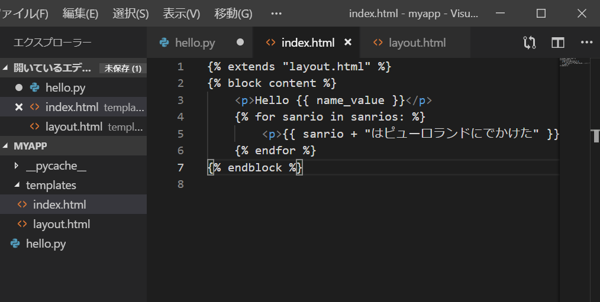Collapse the templates folder

17,186
